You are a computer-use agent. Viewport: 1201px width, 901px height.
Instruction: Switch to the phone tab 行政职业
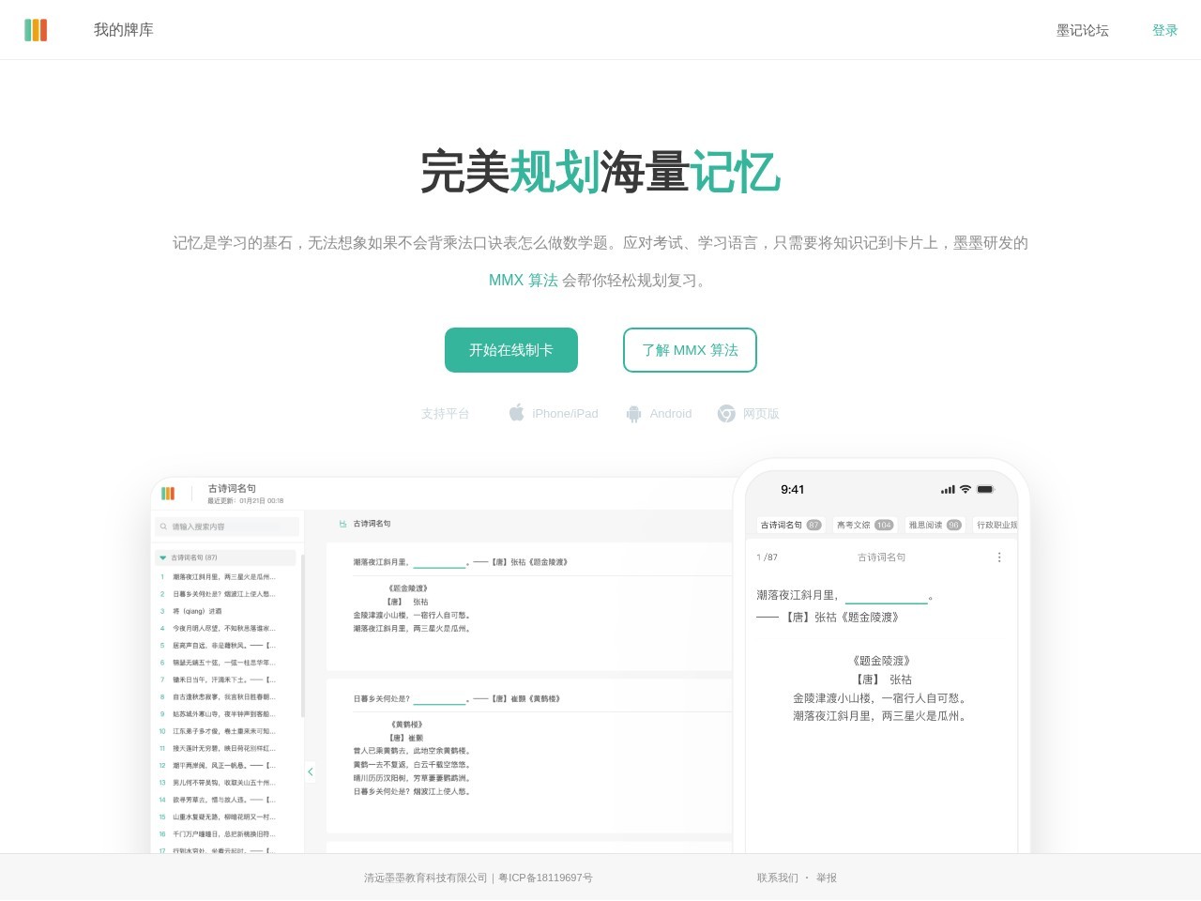pyautogui.click(x=996, y=525)
